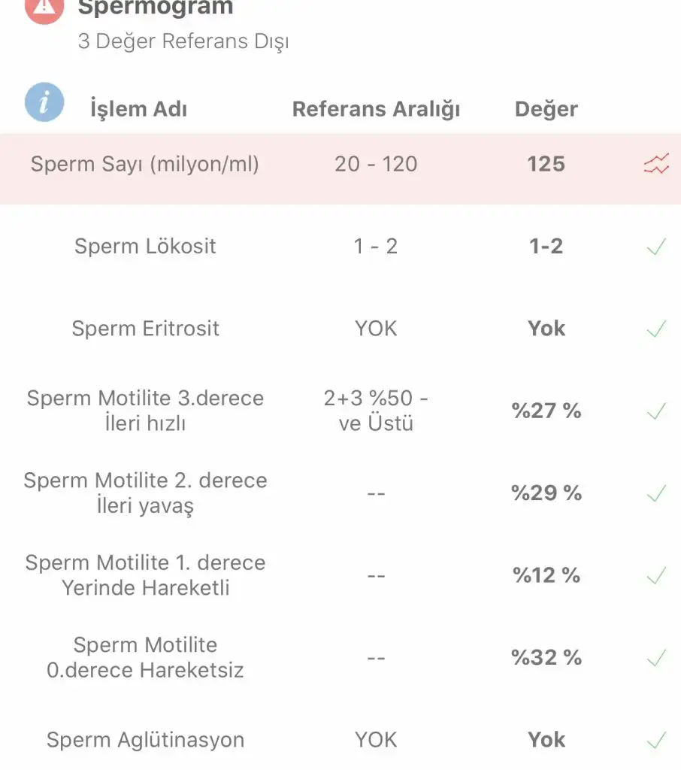Tap the Sperm Aglütinasyon green checkmark
The height and width of the screenshot is (770, 681).
[656, 740]
